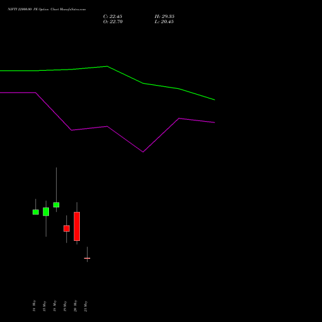Image resolution: width=322 pixels, height=322 pixels.
Task: Click the green candle with the tall upper wick
Action: point(56,205)
